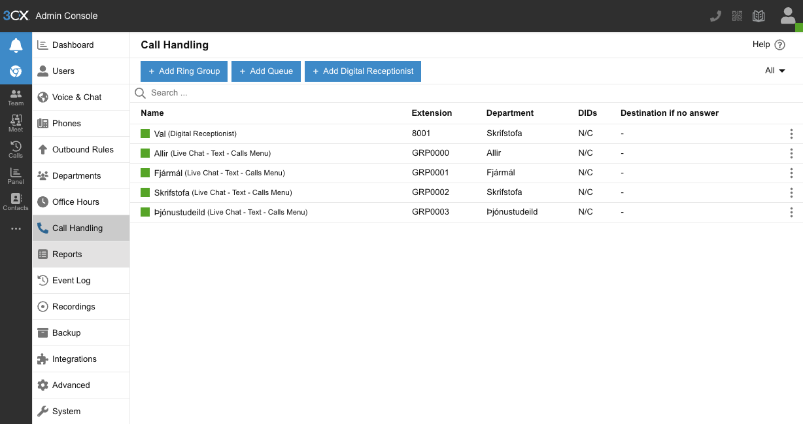Image resolution: width=803 pixels, height=424 pixels.
Task: Click the Extension column header
Action: (432, 113)
